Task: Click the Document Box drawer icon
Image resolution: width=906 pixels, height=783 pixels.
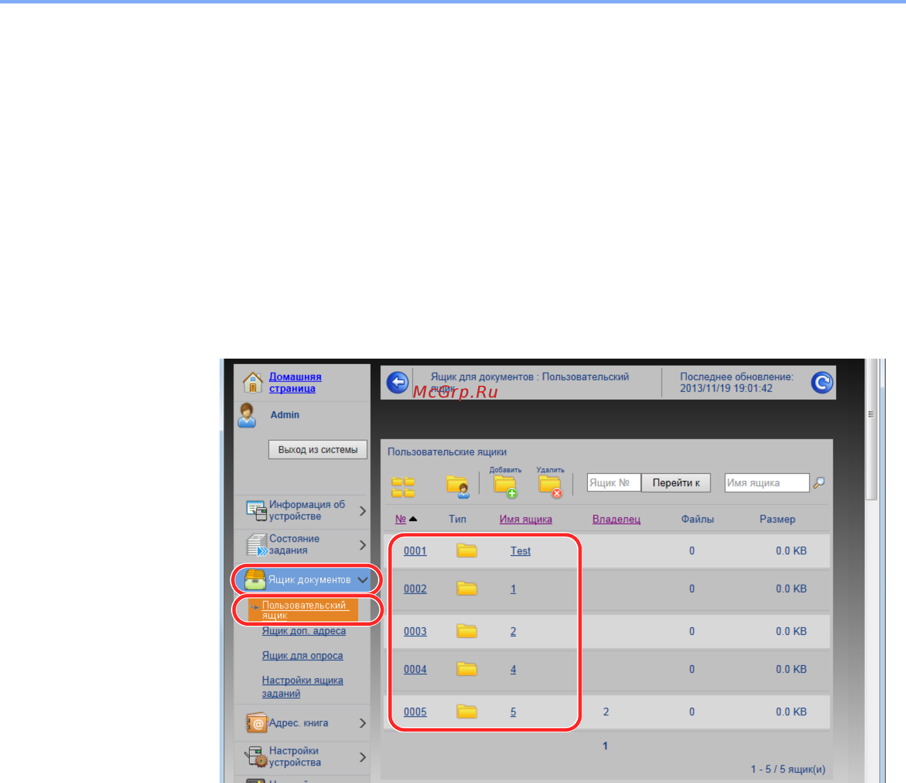Action: [x=255, y=579]
